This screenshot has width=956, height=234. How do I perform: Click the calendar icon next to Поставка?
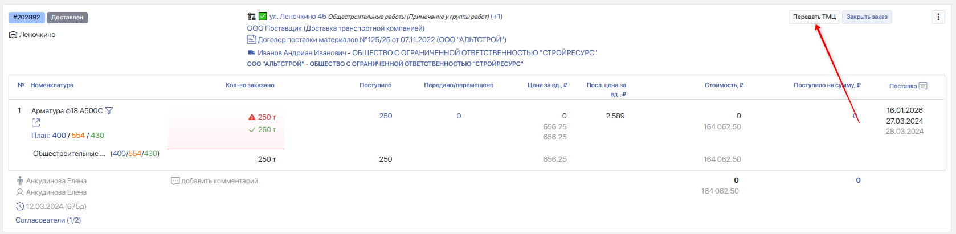[923, 86]
